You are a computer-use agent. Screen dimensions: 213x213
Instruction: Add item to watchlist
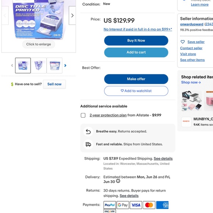point(136,91)
